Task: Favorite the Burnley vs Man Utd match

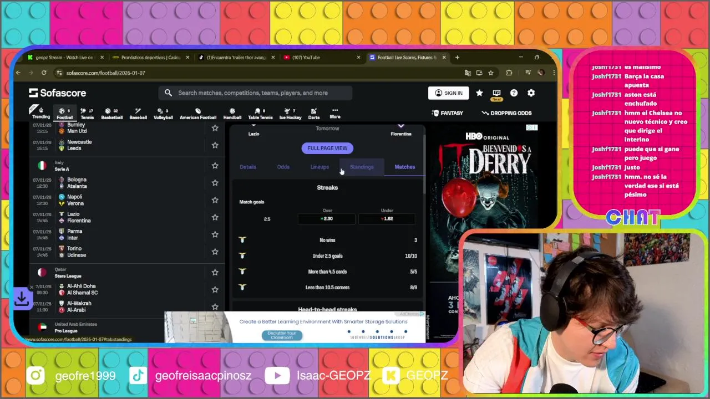Action: (x=215, y=129)
